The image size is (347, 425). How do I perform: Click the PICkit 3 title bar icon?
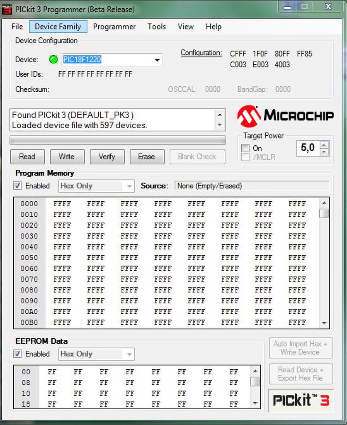(x=7, y=9)
